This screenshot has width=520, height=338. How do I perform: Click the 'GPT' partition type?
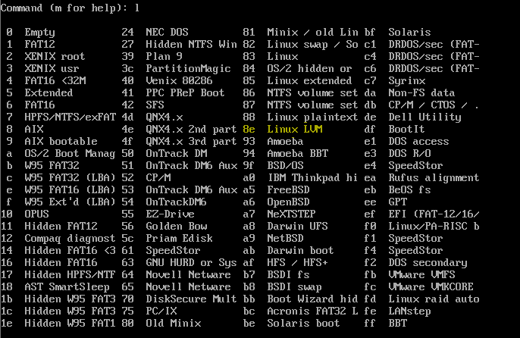pos(398,202)
